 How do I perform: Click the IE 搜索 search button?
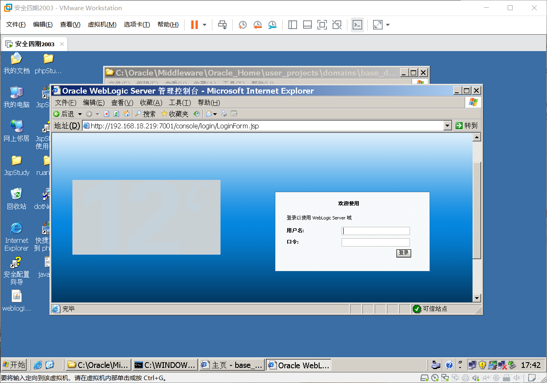[x=145, y=114]
